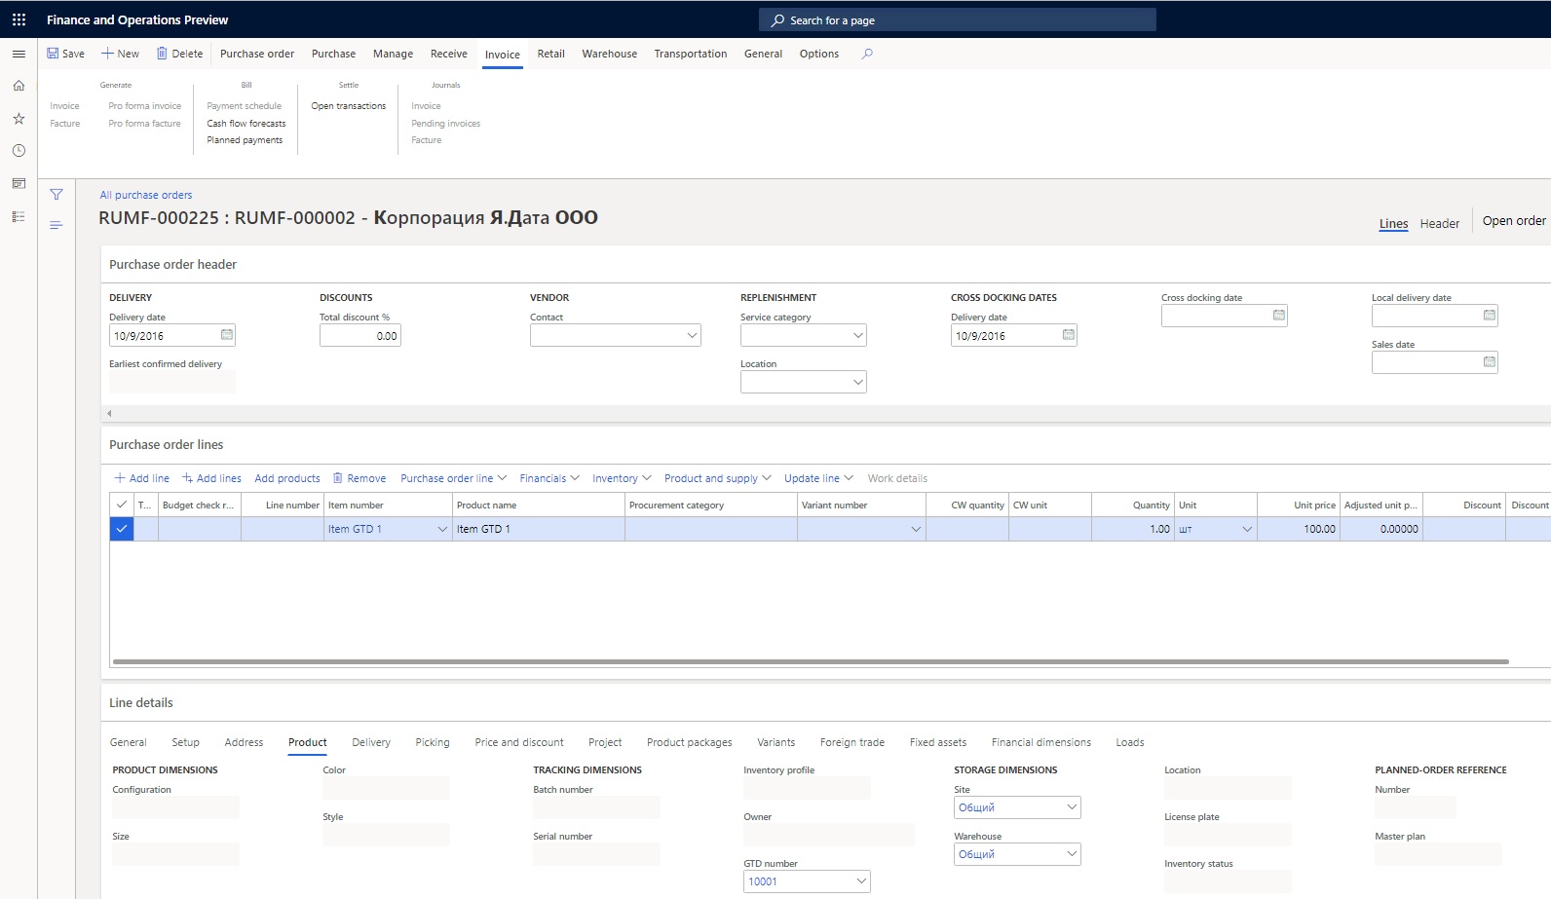Switch to Lines view
The image size is (1551, 899).
(x=1394, y=223)
